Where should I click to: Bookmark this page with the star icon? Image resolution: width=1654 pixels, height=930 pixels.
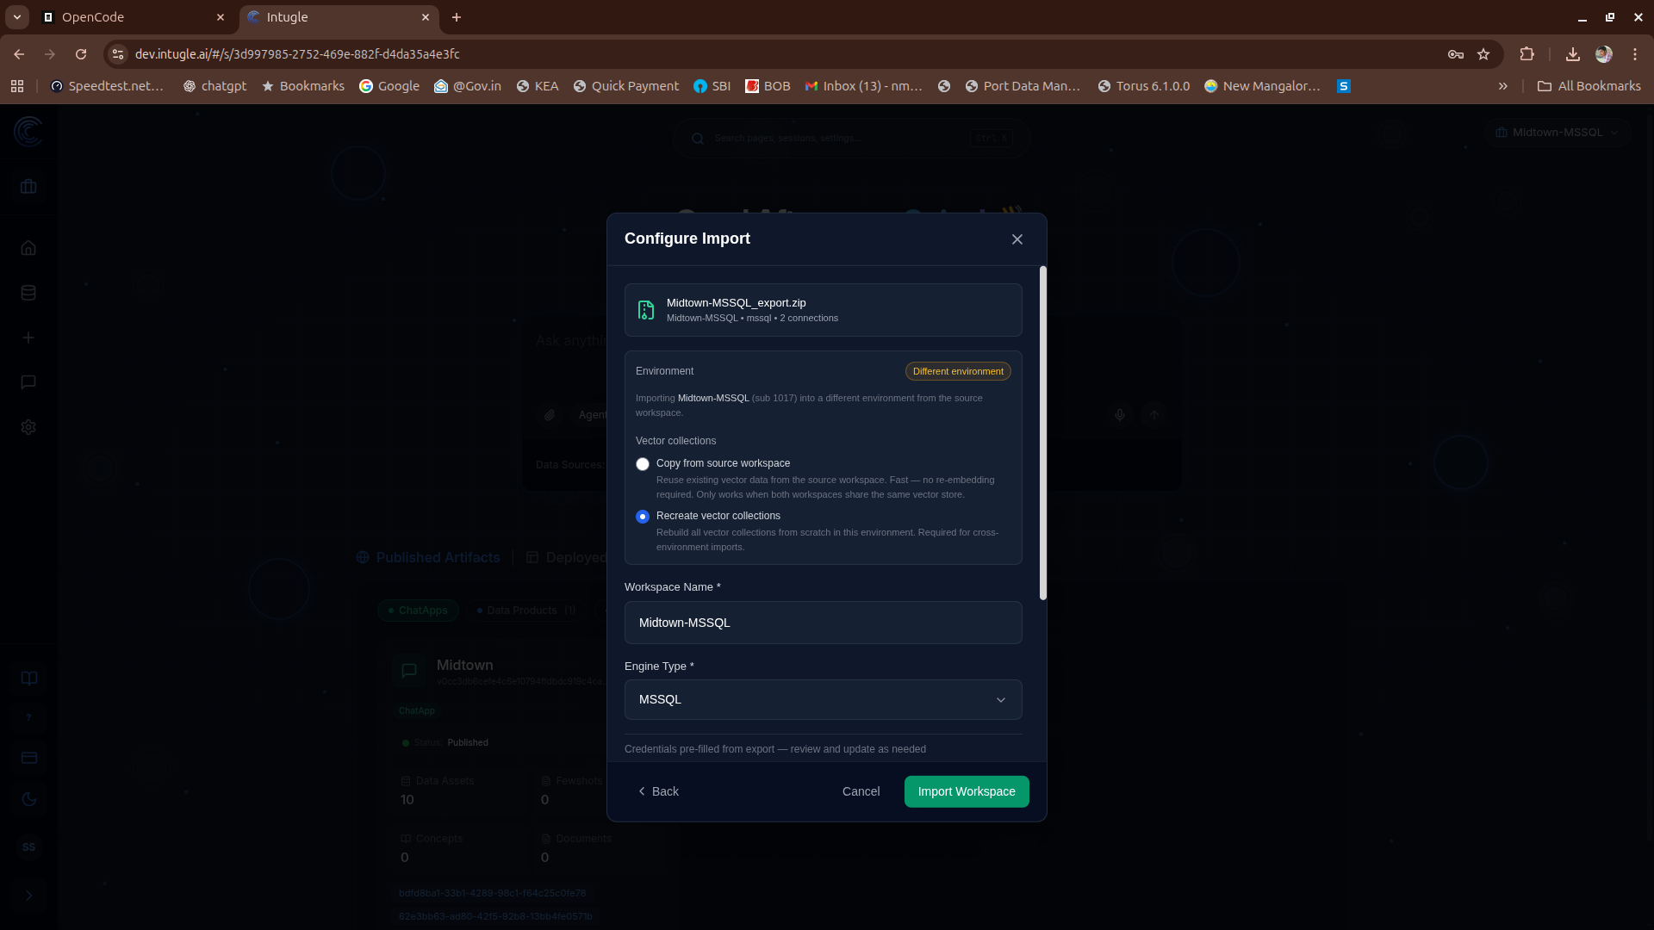coord(1483,54)
